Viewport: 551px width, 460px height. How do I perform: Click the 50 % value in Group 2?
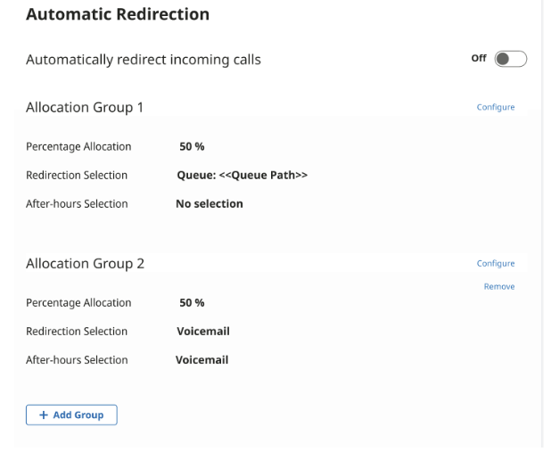192,303
